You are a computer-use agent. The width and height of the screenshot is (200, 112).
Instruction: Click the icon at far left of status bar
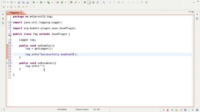click(x=4, y=110)
